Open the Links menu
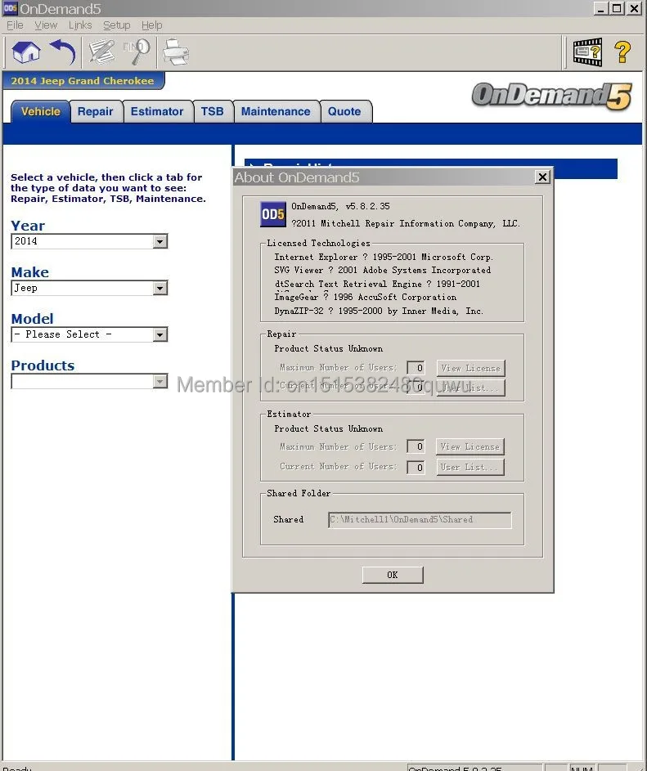The width and height of the screenshot is (647, 771). pos(79,25)
